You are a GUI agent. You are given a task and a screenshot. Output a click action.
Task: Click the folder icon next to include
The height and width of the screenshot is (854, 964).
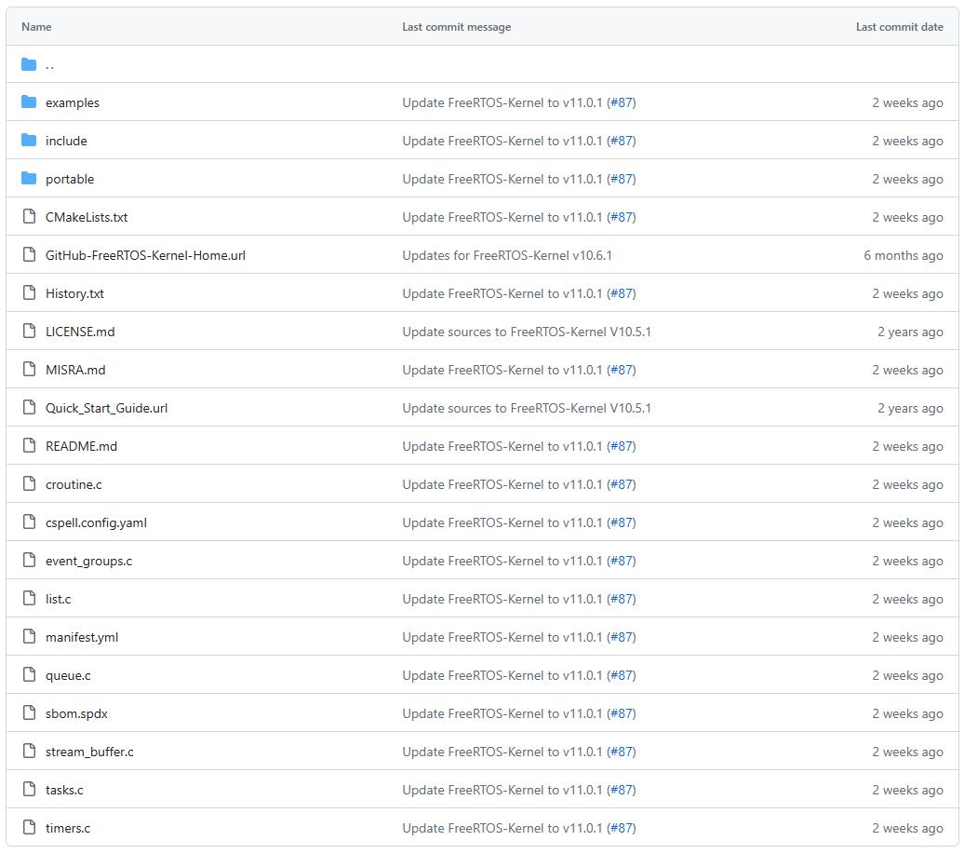[29, 141]
